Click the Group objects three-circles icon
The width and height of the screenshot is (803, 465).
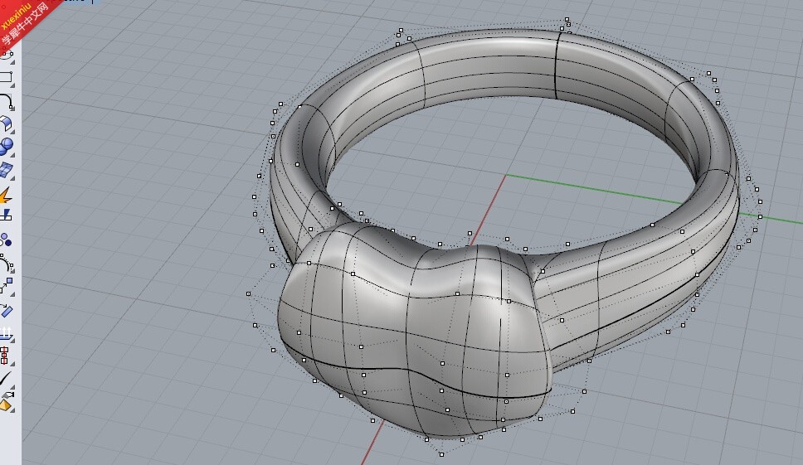pyautogui.click(x=6, y=240)
